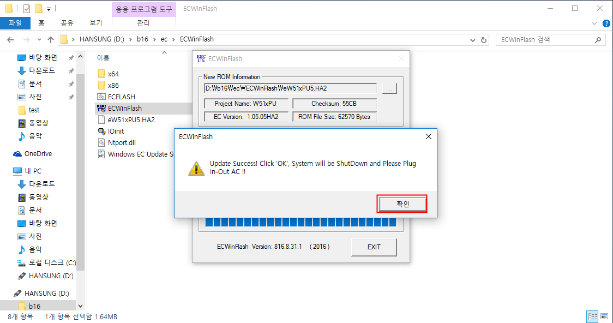Image resolution: width=613 pixels, height=323 pixels.
Task: Select the 응용 프로그램 도구 contextual tab header
Action: click(144, 9)
